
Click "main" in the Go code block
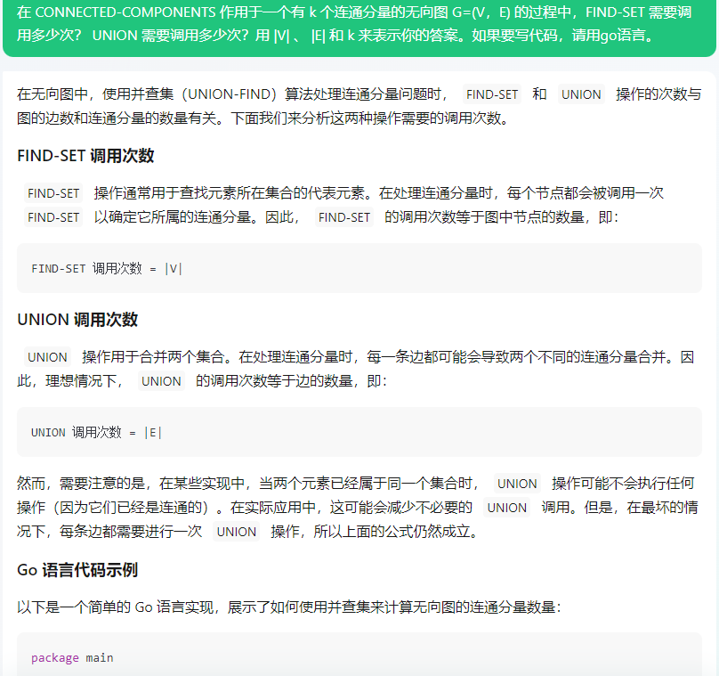click(x=100, y=658)
